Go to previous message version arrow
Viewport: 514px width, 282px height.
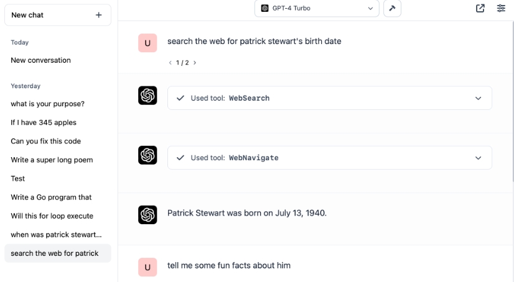pos(171,63)
